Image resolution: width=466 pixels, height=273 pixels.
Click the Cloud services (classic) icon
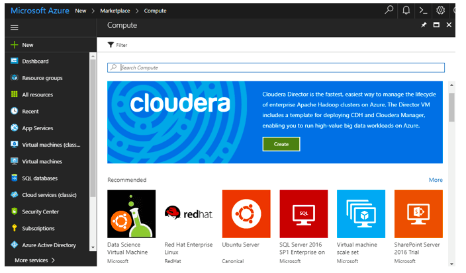click(x=15, y=194)
